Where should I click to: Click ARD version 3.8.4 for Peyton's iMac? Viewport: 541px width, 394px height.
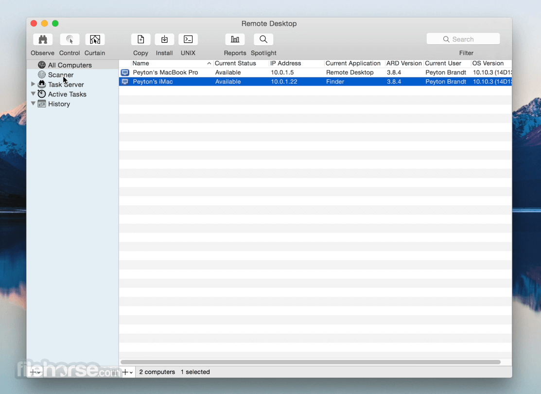pos(394,82)
